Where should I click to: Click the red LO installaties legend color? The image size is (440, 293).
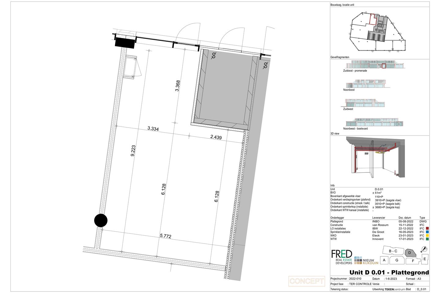point(427,228)
